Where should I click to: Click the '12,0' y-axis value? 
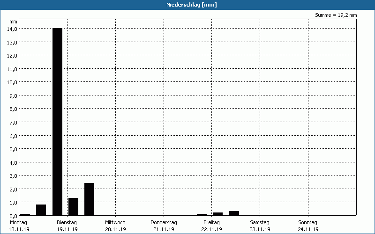(13, 56)
